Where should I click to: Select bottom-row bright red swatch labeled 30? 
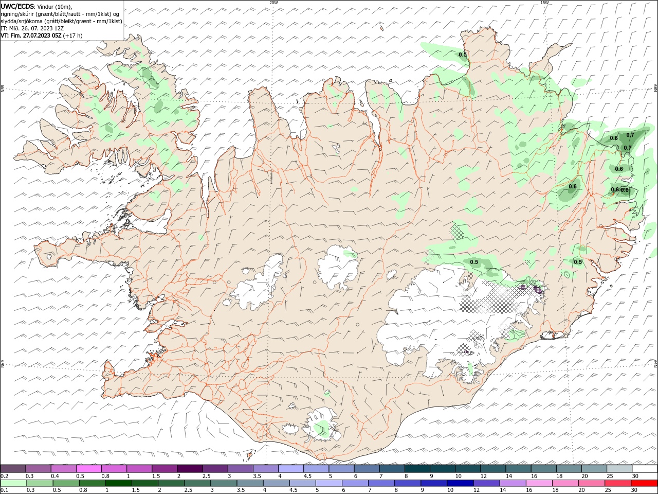(x=644, y=483)
